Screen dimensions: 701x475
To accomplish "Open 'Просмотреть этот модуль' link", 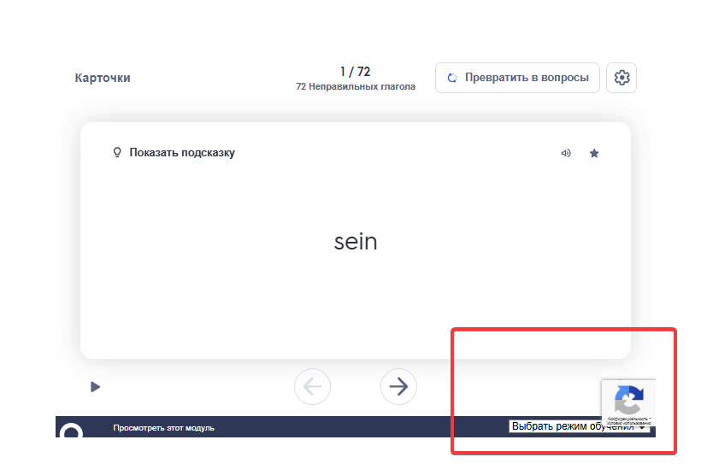I will point(163,428).
